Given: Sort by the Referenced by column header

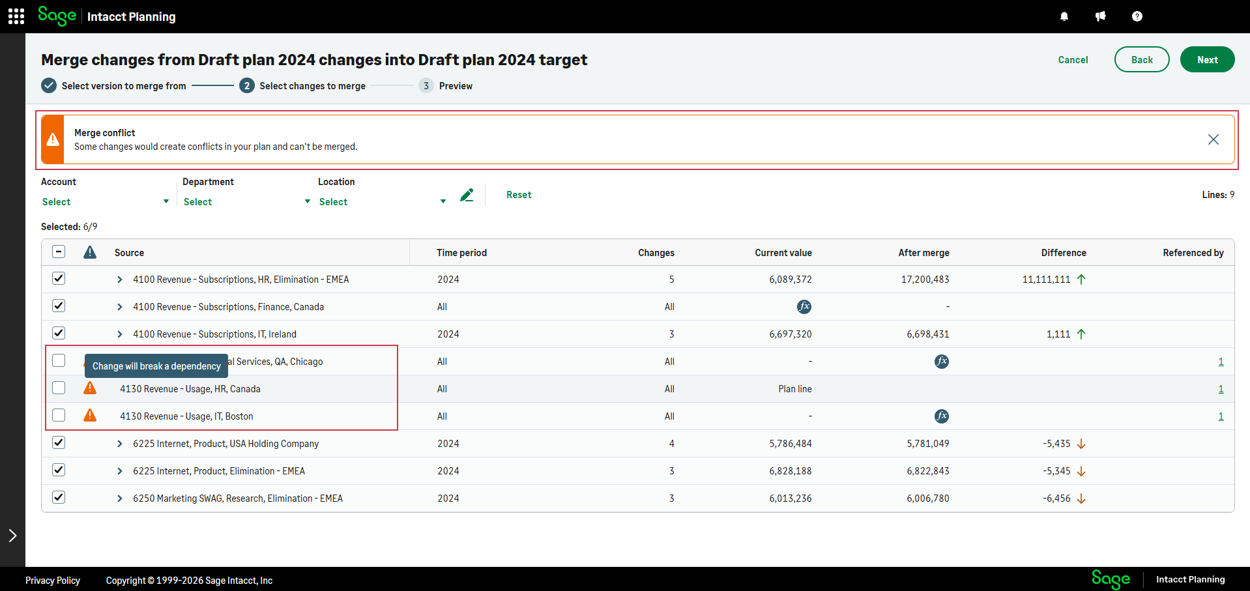Looking at the screenshot, I should (1193, 253).
